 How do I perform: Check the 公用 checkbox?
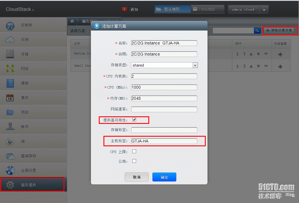coord(134,161)
